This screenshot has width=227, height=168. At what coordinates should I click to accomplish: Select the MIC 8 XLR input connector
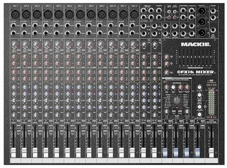[91, 15]
